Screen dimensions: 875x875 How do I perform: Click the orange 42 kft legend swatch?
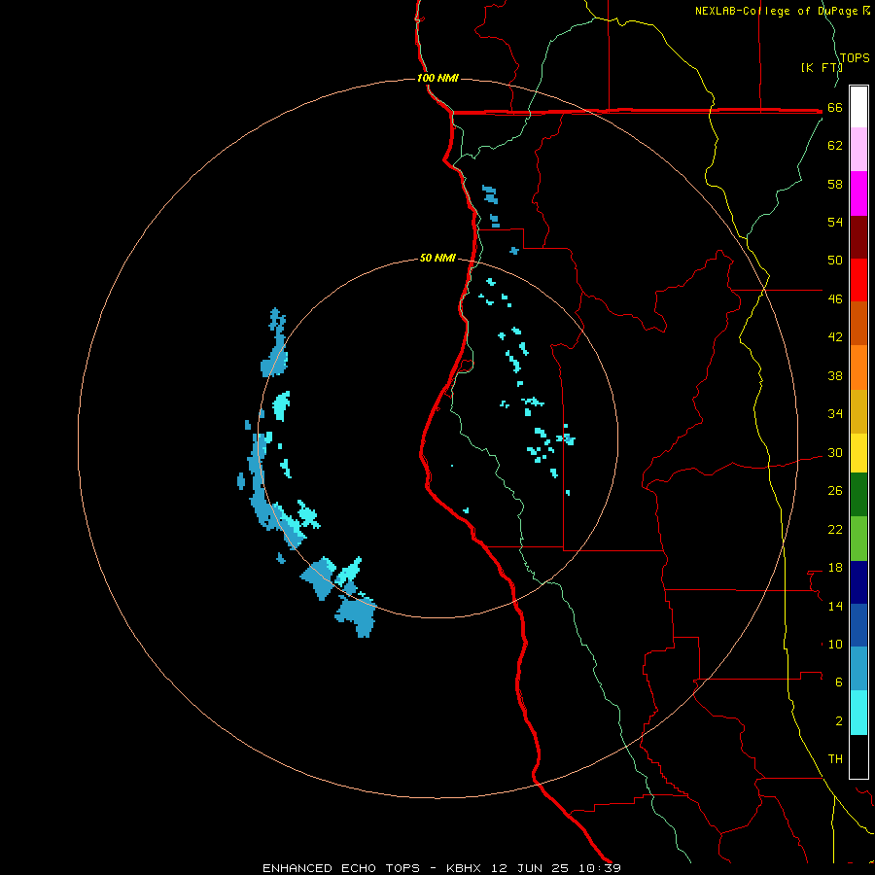858,367
